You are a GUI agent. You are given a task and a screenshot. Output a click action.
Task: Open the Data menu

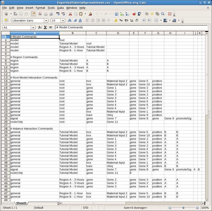pyautogui.click(x=60, y=8)
